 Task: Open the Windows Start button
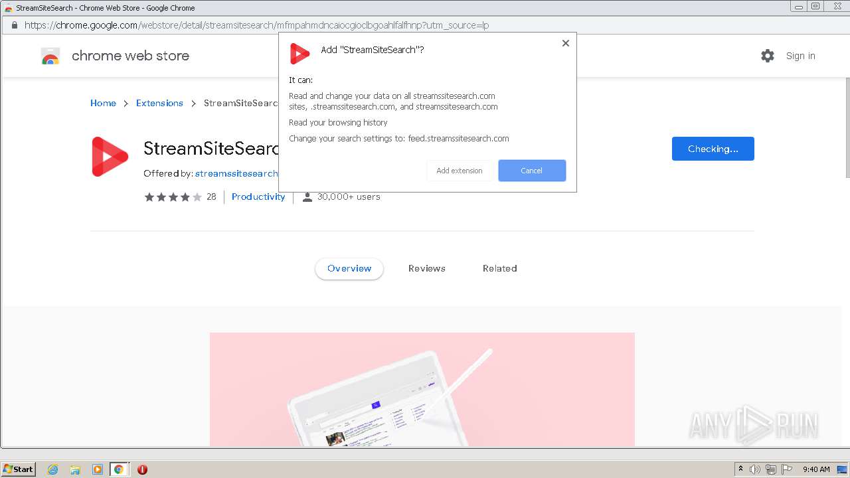pos(18,469)
